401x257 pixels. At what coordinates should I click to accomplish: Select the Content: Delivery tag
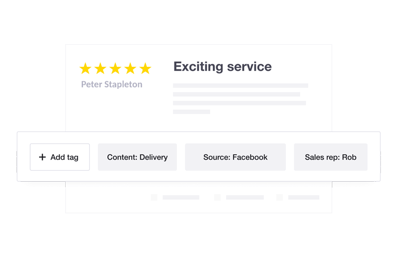[137, 157]
